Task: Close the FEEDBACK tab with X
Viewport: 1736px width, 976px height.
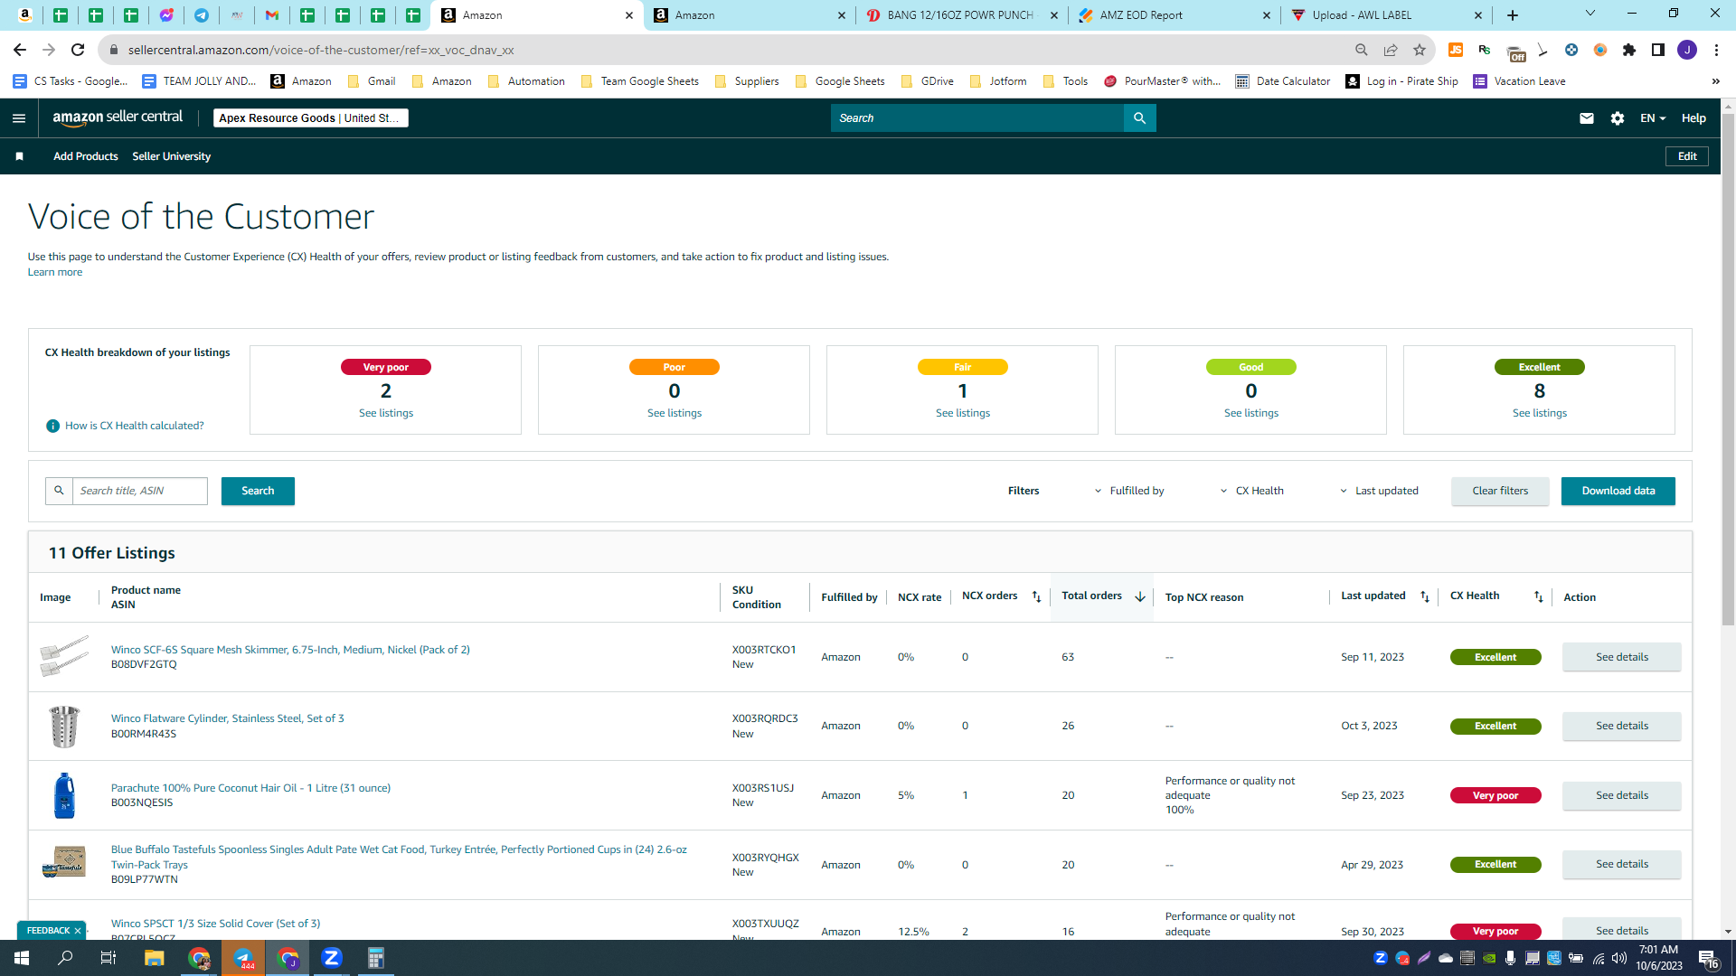Action: tap(78, 931)
